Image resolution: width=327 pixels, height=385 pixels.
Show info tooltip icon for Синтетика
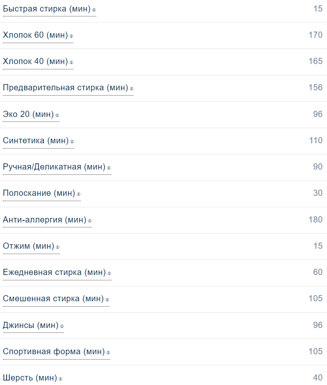click(x=72, y=142)
